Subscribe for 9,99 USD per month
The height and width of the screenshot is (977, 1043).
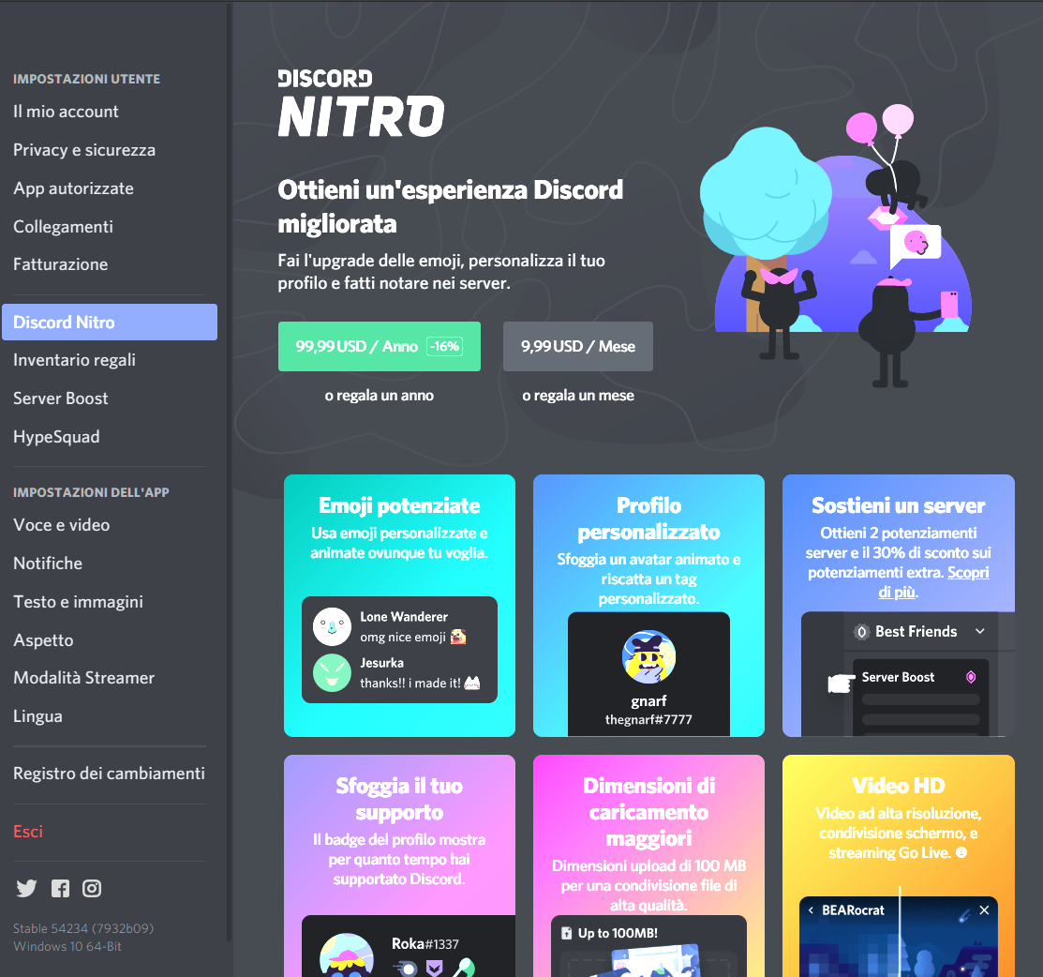(578, 346)
